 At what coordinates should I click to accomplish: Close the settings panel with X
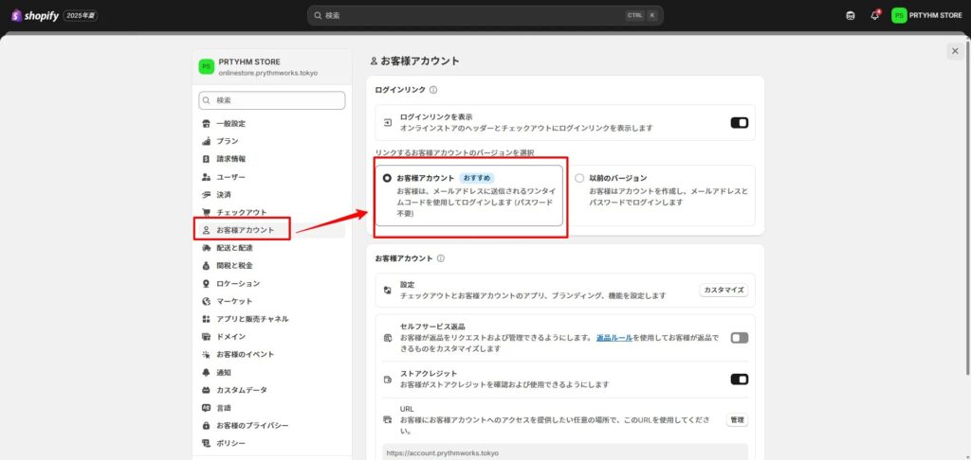955,51
